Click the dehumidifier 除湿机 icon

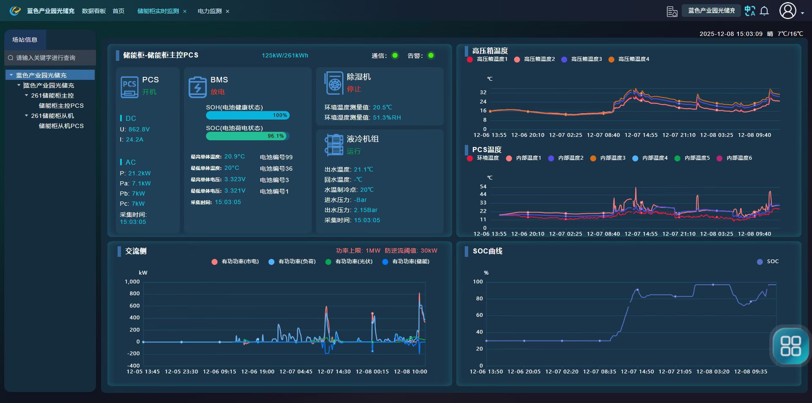pos(334,83)
